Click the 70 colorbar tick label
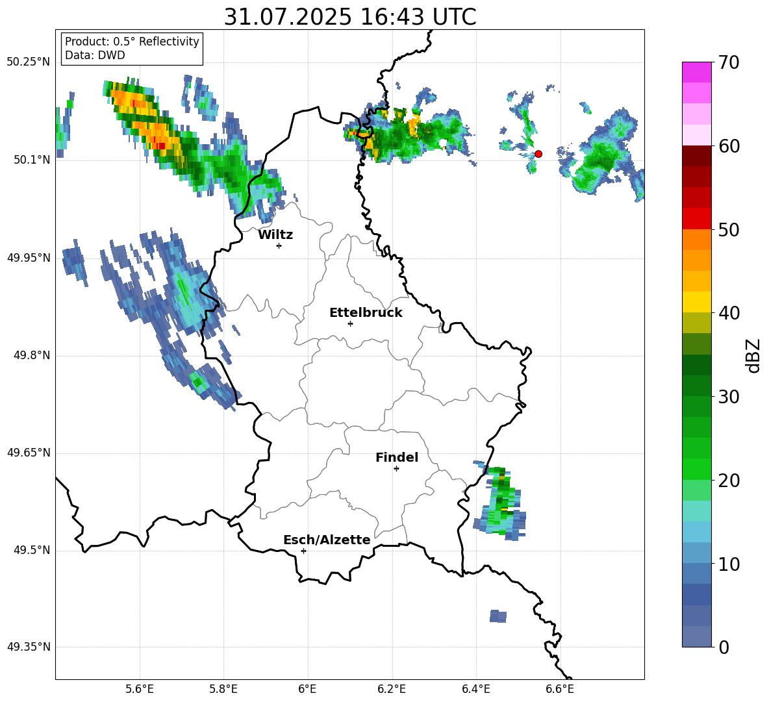This screenshot has width=769, height=702. tap(729, 62)
